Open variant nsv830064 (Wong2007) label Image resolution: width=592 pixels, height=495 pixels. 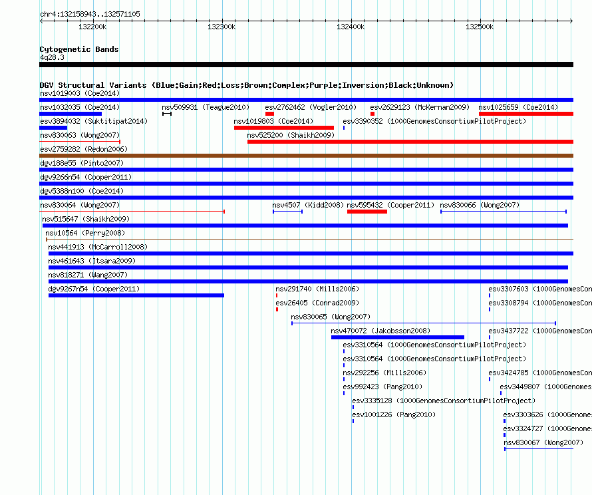[x=80, y=205]
